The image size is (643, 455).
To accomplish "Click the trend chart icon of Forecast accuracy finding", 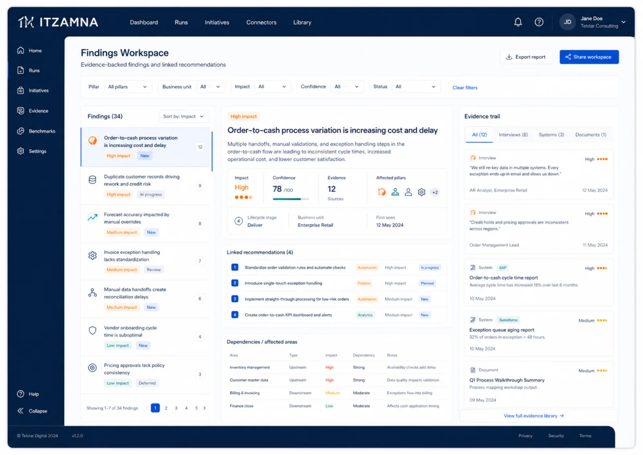I will point(92,217).
